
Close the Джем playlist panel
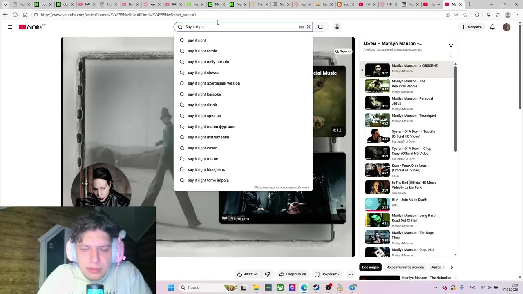coord(451,46)
